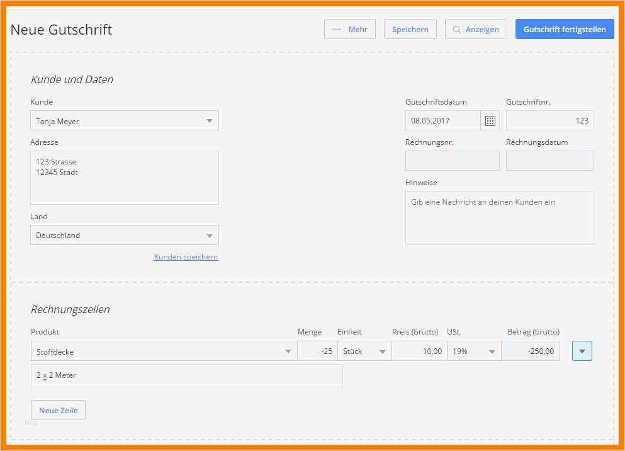
Task: Click the Speichern button
Action: coord(410,29)
